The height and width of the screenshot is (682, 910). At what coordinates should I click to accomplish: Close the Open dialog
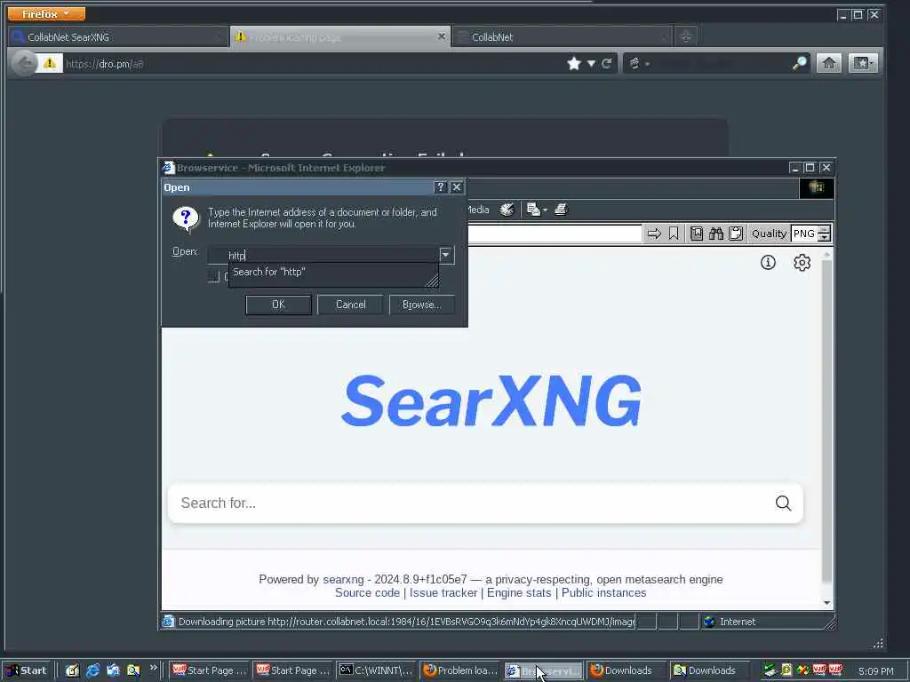(457, 186)
